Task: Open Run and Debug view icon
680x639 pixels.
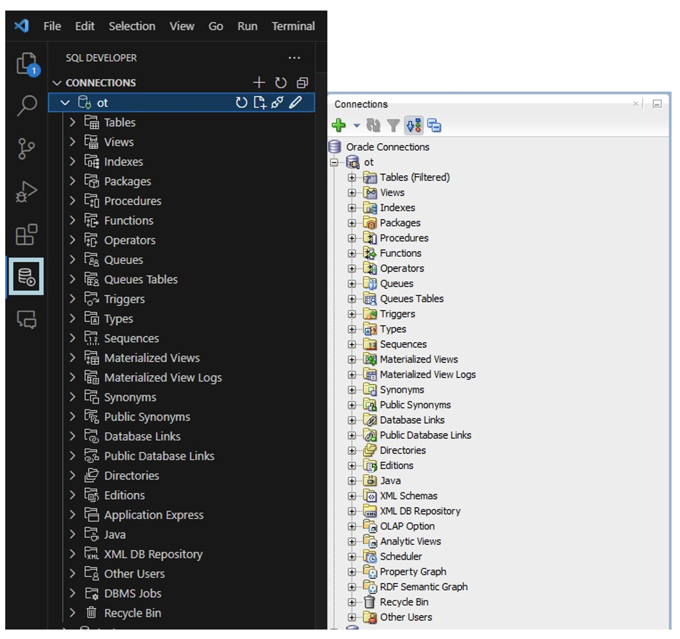Action: pyautogui.click(x=26, y=192)
